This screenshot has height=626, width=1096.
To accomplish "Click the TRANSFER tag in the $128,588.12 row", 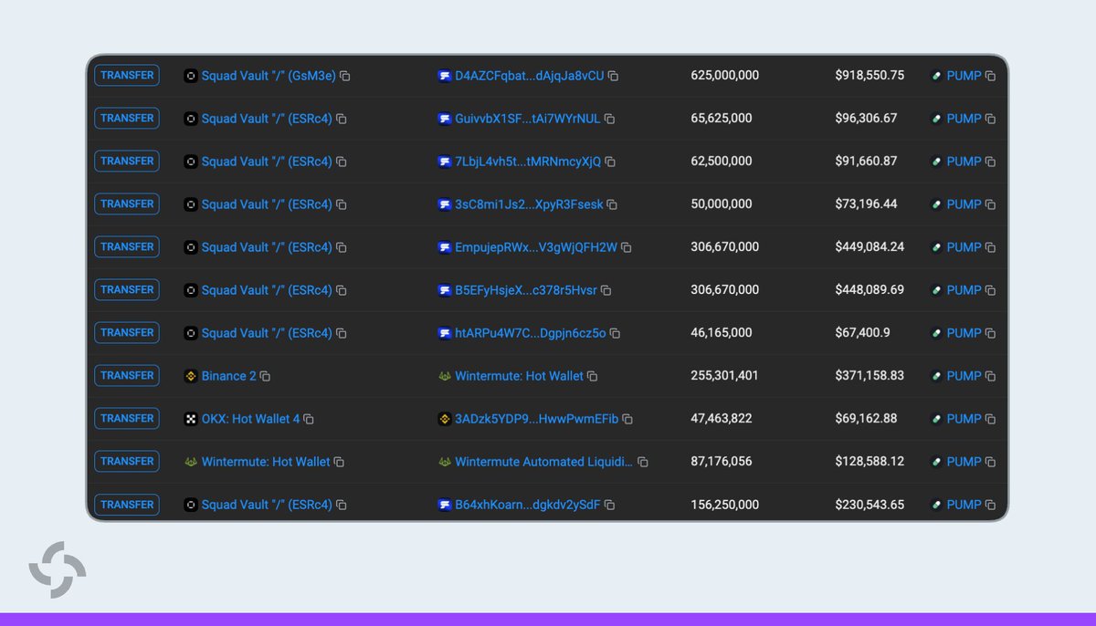I will click(127, 462).
